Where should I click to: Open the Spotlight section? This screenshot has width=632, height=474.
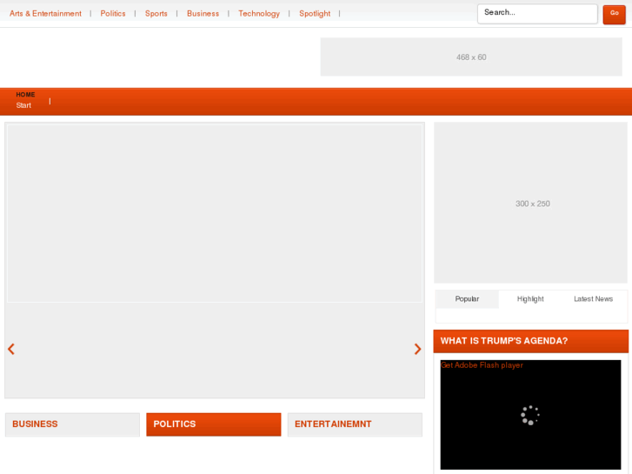point(315,14)
